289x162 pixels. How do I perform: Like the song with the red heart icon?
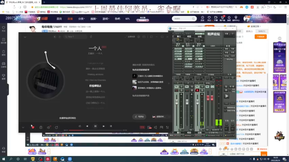(33, 127)
